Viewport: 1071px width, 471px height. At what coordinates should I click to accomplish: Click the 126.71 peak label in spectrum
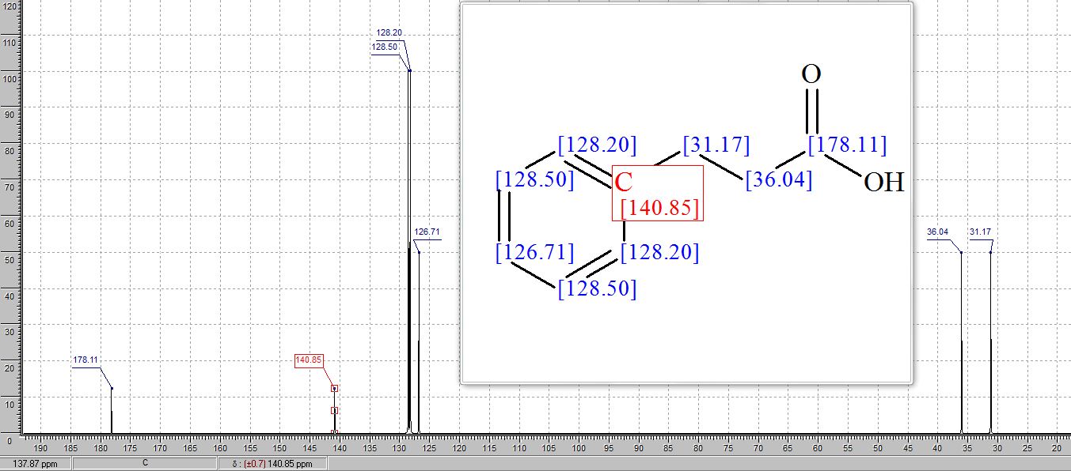pos(427,232)
